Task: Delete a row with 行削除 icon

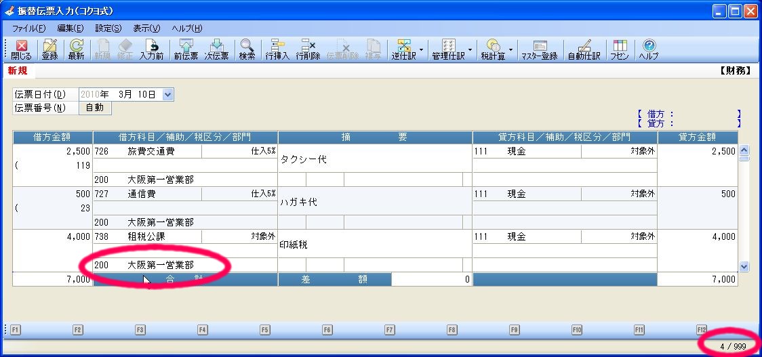Action: 308,49
